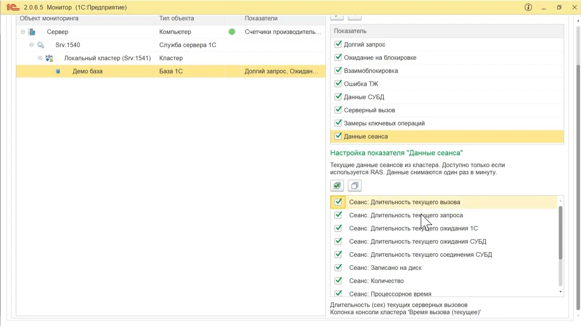Collapse the Сервер tree node
The image size is (581, 326).
click(x=23, y=32)
